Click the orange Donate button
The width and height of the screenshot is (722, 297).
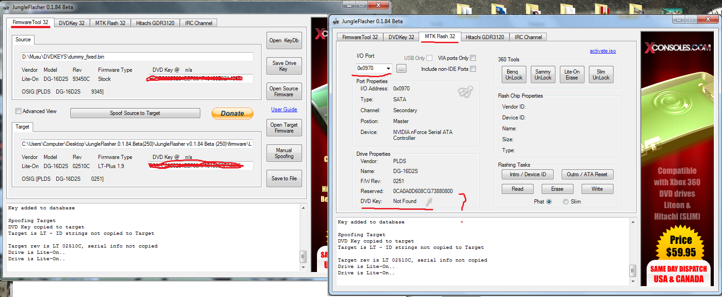[x=232, y=114]
